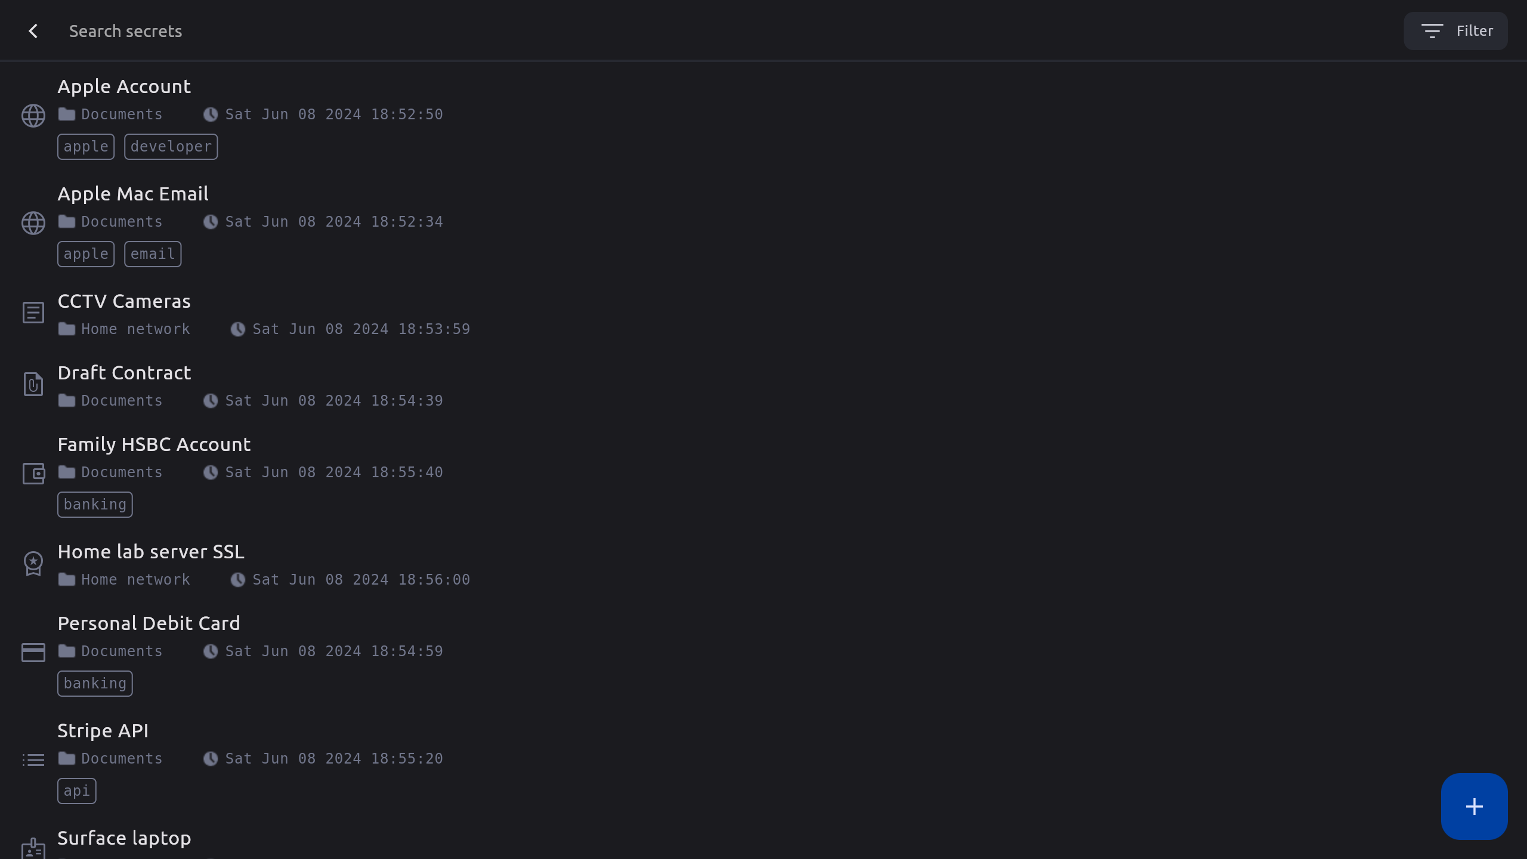The height and width of the screenshot is (859, 1527).
Task: Click the Home network folder under CCTV Cameras
Action: coord(135,329)
